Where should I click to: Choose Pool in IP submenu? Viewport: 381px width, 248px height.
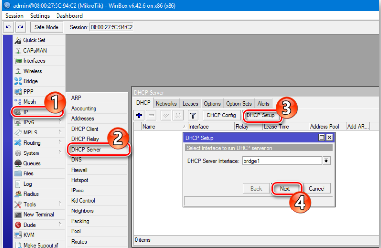click(x=97, y=231)
